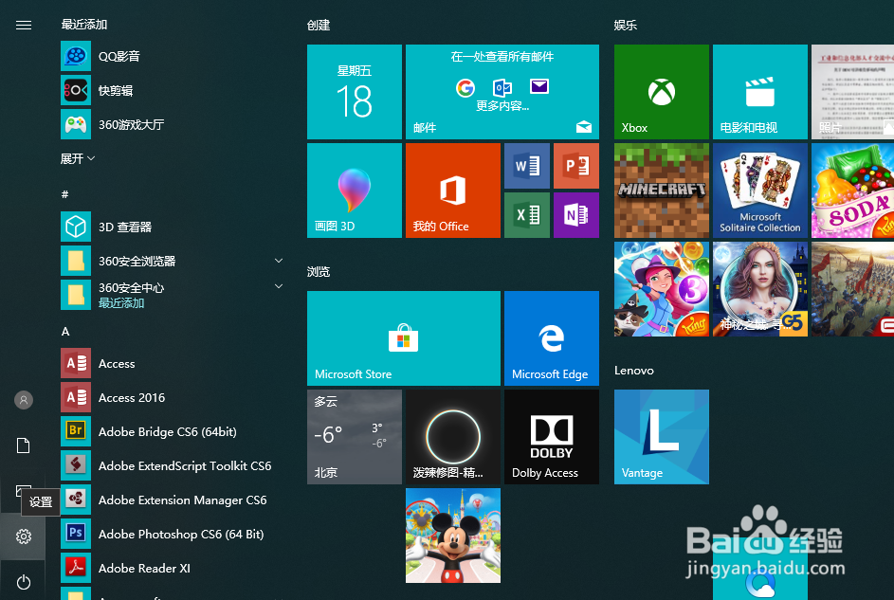Launch Adobe Bridge CS6 (64bit)
Screen dimensions: 894x600
[171, 432]
